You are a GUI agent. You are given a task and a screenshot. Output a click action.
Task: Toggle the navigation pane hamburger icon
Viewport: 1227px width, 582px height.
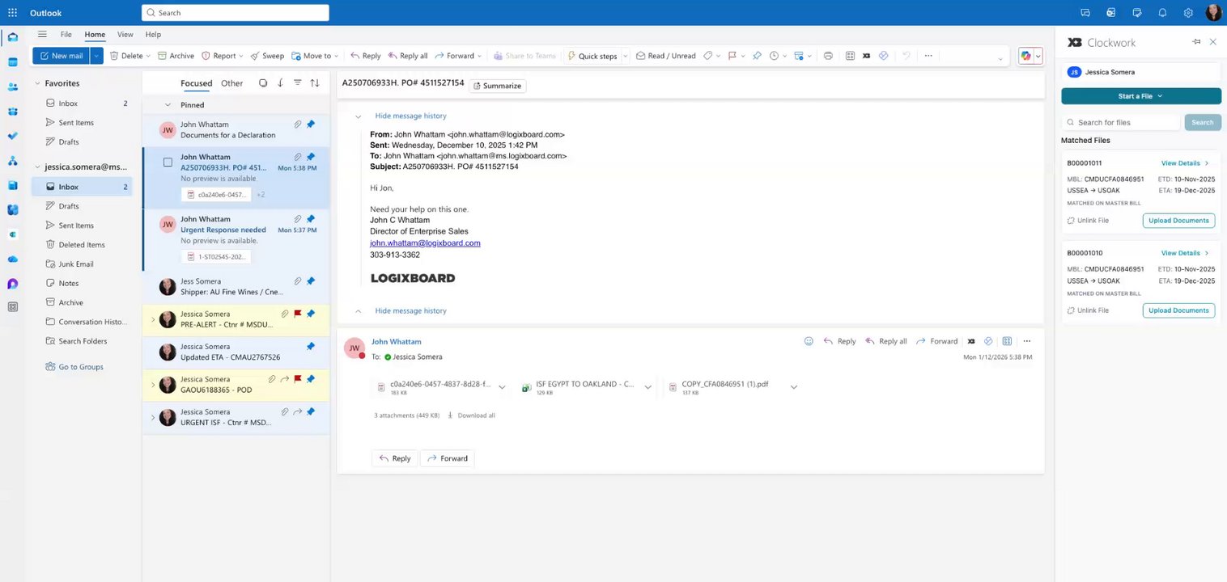coord(42,35)
